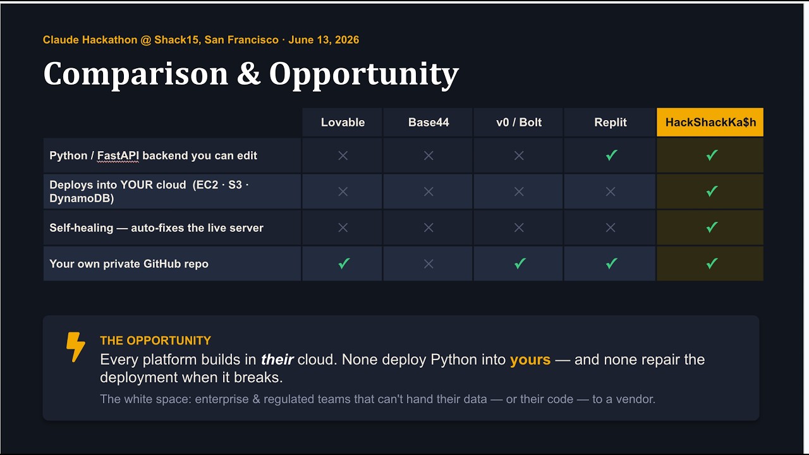Click the Base44 X mark in the Self-healing row
The image size is (809, 455).
(x=429, y=227)
